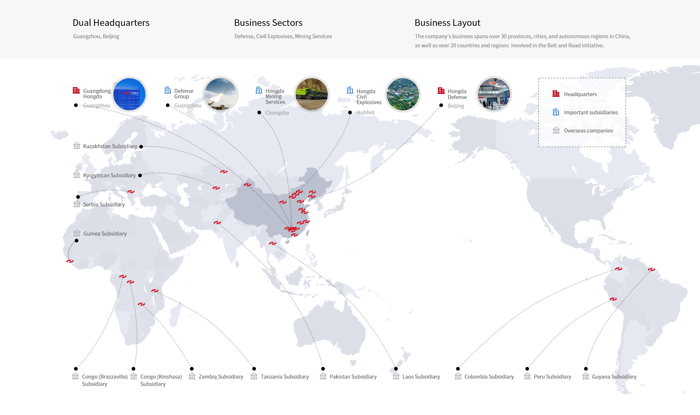Click the bank icon beside Kazakhstan Subsidiary
This screenshot has height=415, width=700.
[x=77, y=146]
